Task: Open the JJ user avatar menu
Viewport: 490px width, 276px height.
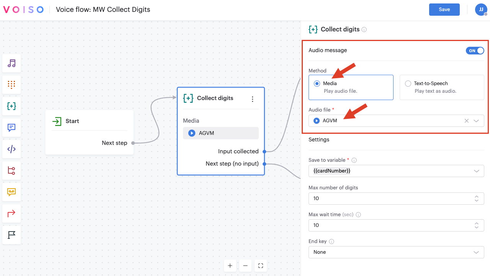Action: pyautogui.click(x=481, y=10)
